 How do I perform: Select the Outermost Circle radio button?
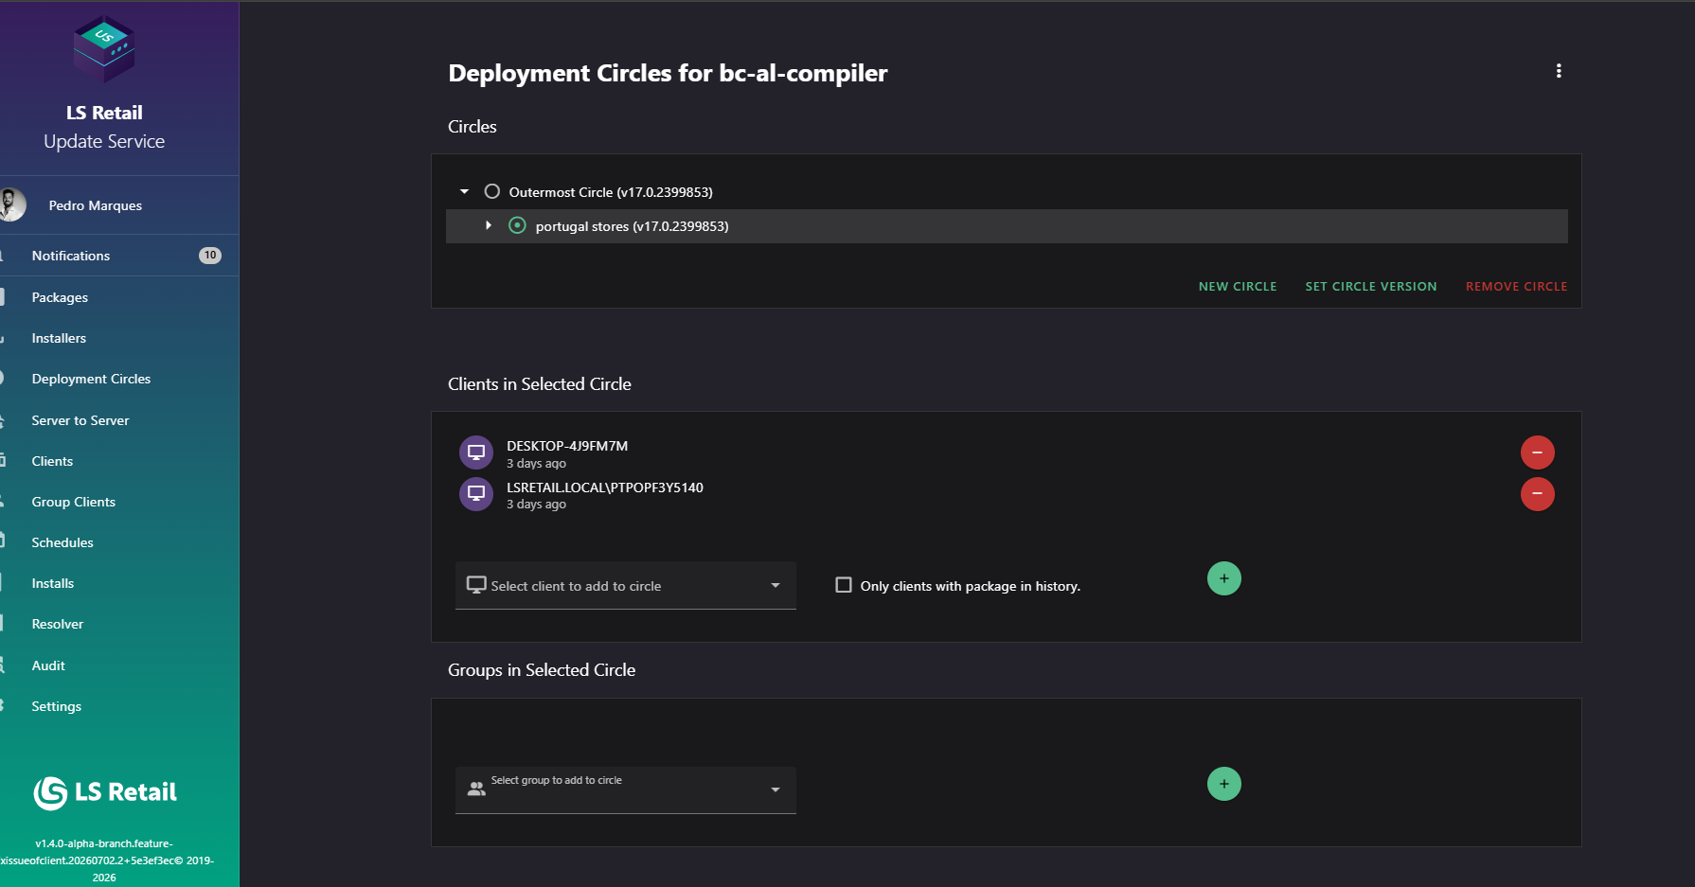(491, 191)
